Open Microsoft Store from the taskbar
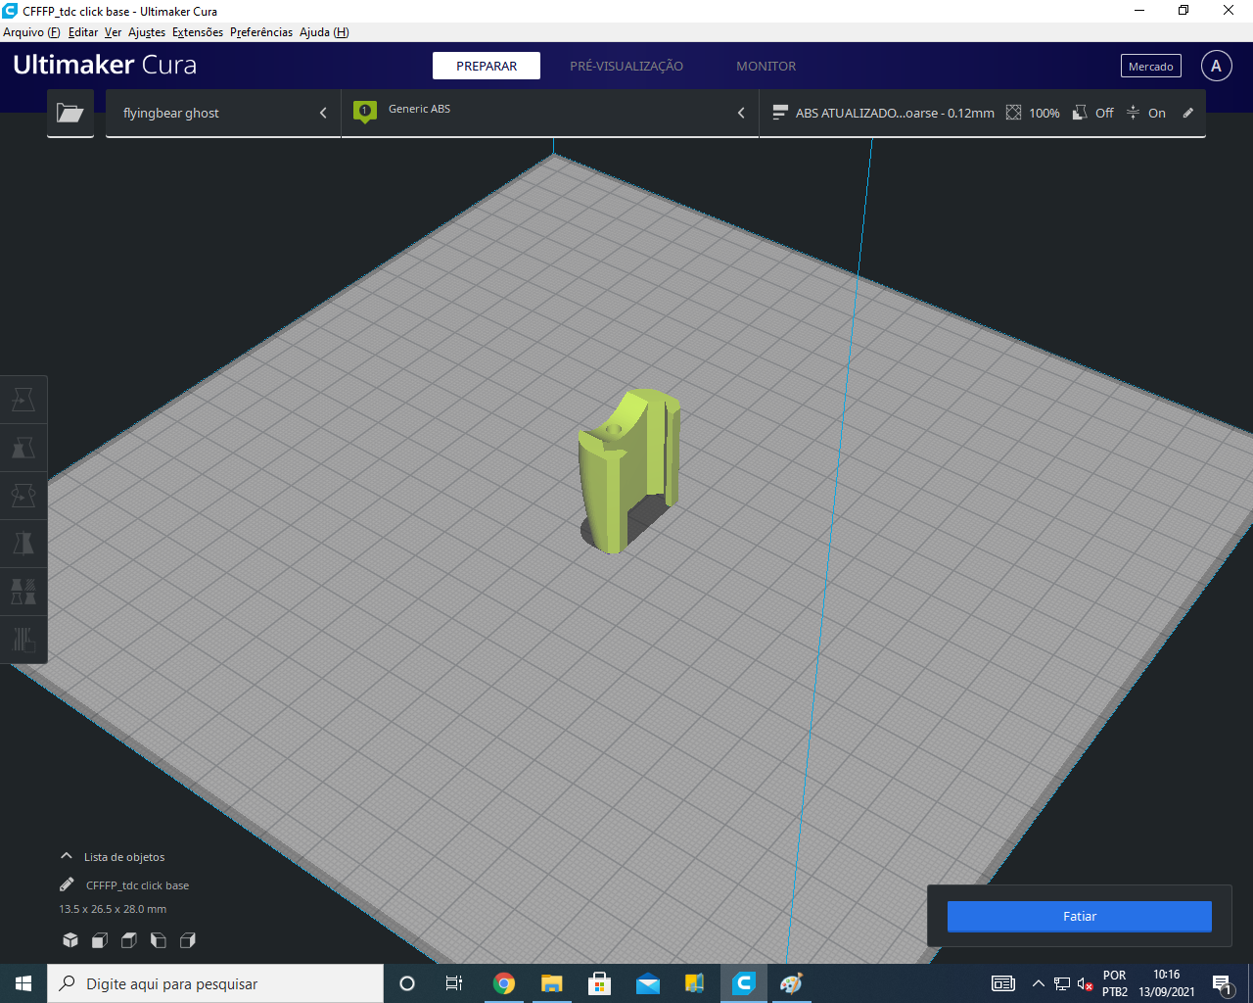This screenshot has height=1003, width=1253. 599,983
